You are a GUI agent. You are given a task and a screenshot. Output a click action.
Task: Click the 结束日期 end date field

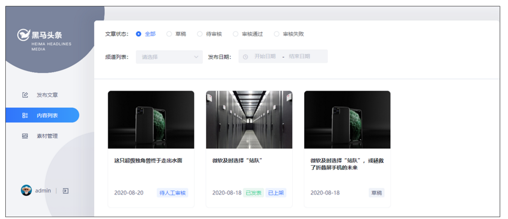coord(300,56)
